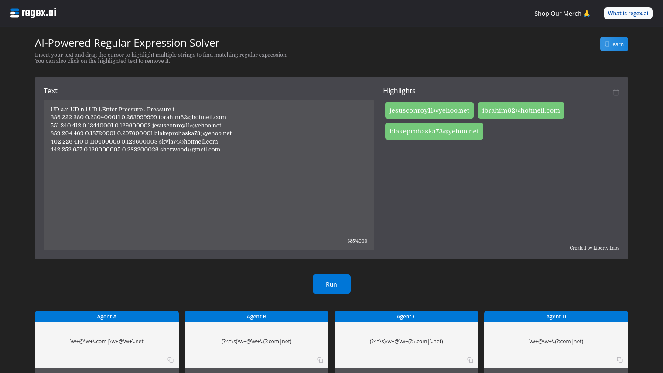Click Agent D regex expression text

556,342
